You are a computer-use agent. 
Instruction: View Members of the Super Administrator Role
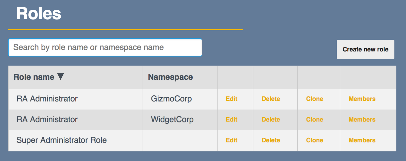click(362, 140)
